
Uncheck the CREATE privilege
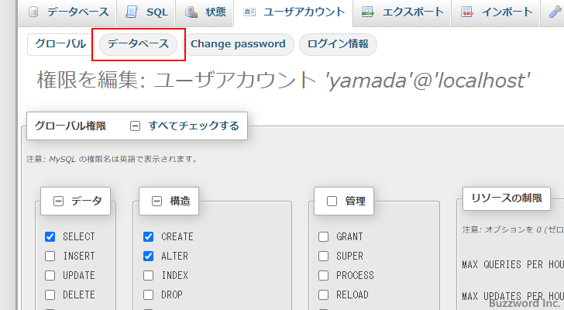coord(148,236)
